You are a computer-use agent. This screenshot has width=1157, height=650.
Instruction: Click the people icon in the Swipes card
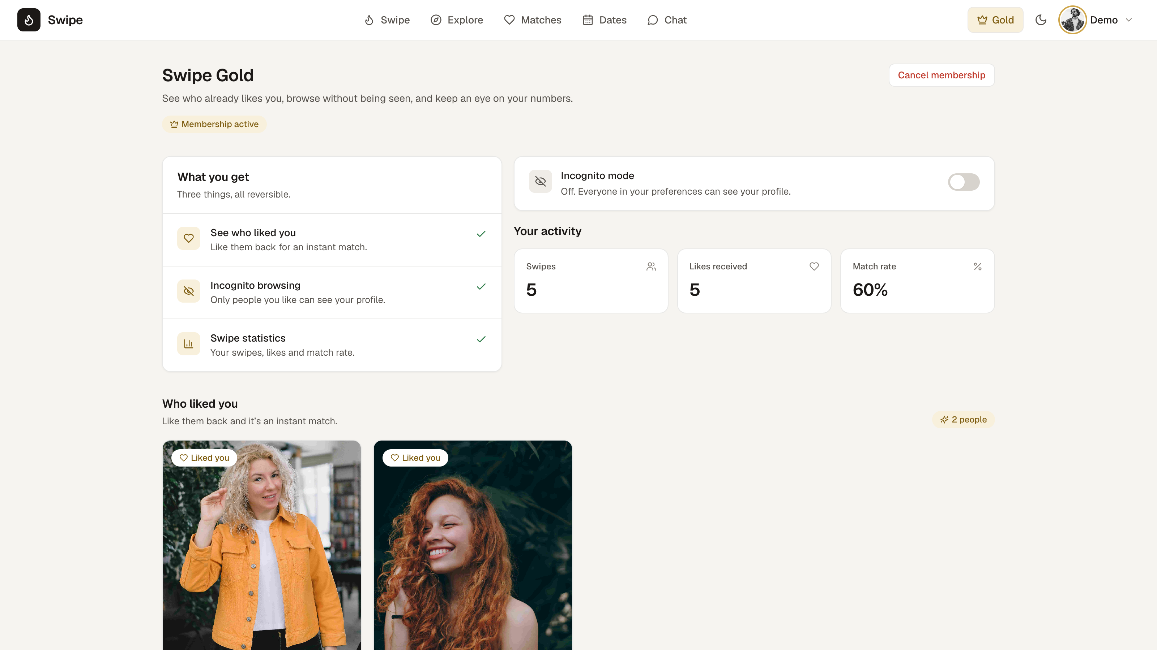point(651,266)
